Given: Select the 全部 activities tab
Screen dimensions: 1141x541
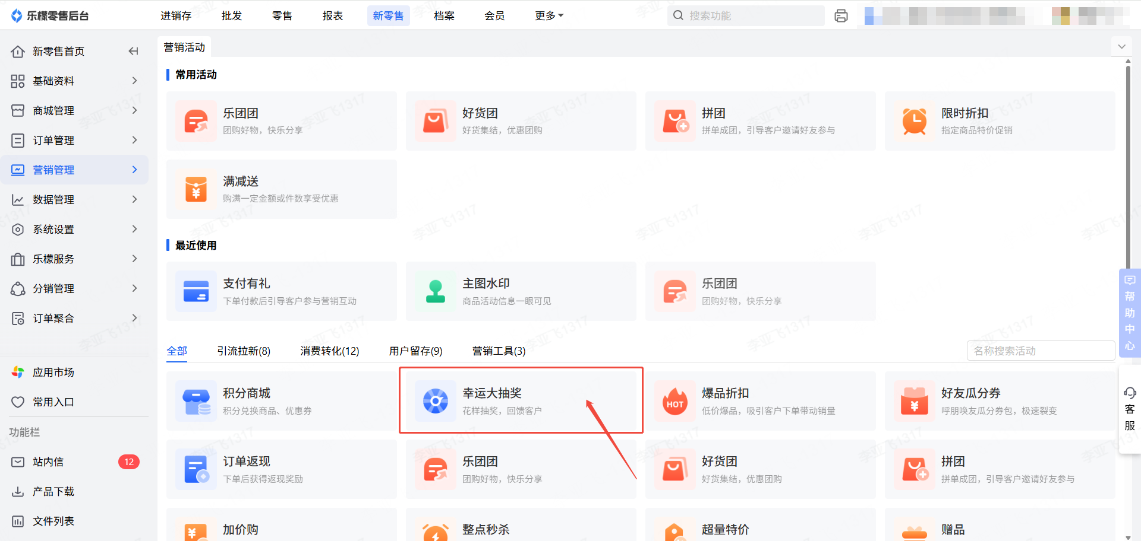Looking at the screenshot, I should point(177,351).
